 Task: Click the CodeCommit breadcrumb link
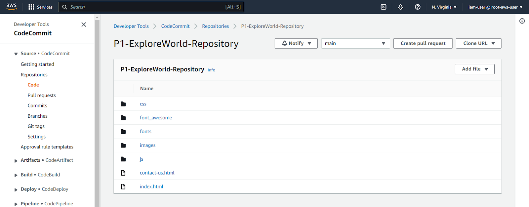click(x=175, y=26)
